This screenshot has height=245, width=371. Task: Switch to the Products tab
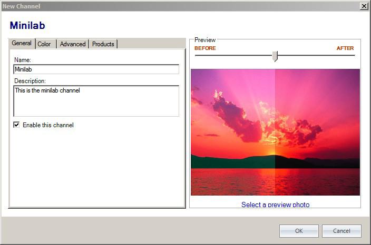click(x=103, y=44)
